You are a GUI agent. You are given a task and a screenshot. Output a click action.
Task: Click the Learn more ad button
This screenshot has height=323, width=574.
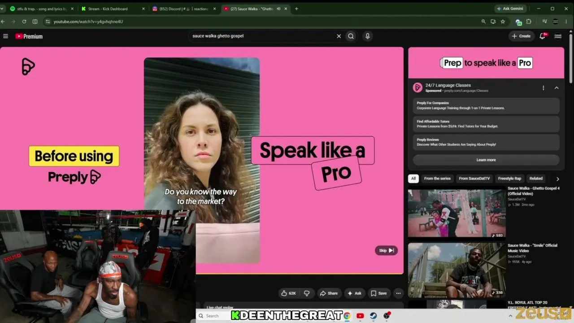[x=486, y=160]
